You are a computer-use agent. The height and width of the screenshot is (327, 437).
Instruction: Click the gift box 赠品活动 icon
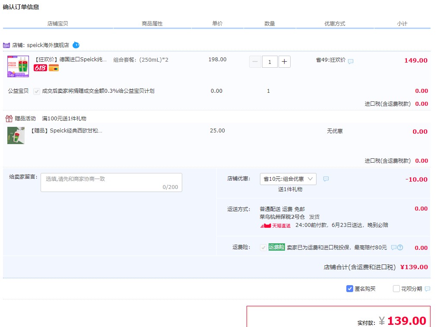coord(9,119)
